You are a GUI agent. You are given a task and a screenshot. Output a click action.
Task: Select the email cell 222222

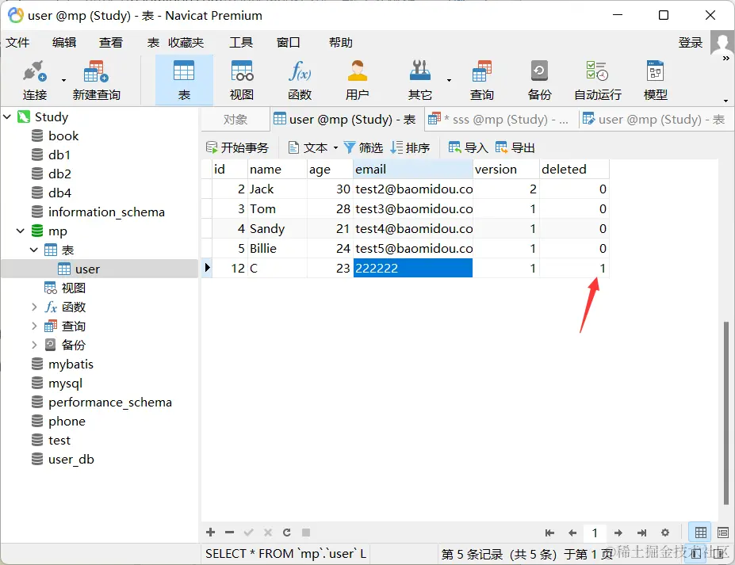[412, 268]
